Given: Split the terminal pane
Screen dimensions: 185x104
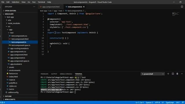Looking at the screenshot, I should [173, 74].
